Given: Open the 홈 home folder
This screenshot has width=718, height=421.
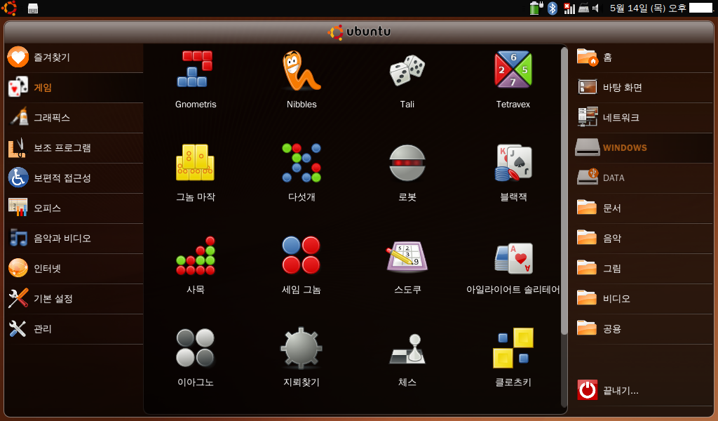Looking at the screenshot, I should pos(644,58).
